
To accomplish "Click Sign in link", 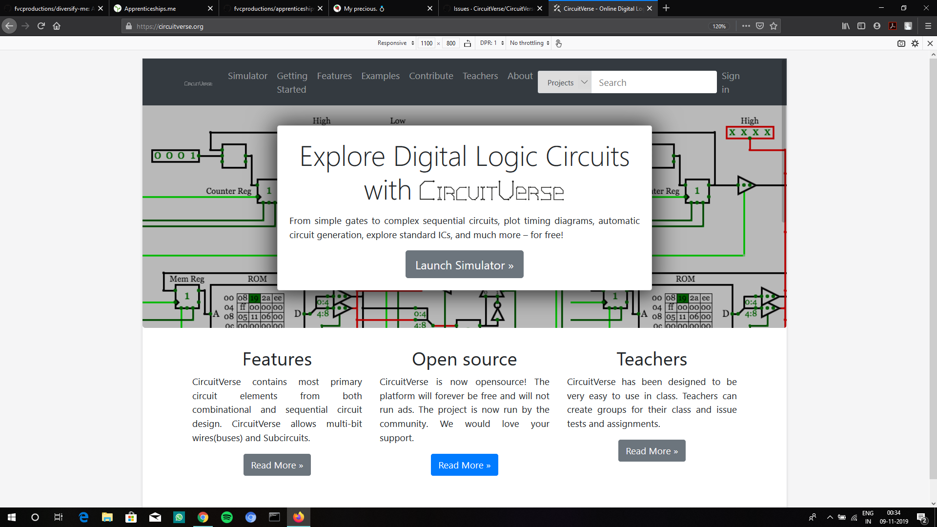I will point(731,82).
